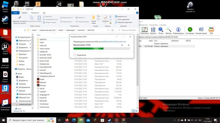The width and height of the screenshot is (220, 123).
Task: Click the Поиск в Half-Life search field
Action: pyautogui.click(x=127, y=30)
